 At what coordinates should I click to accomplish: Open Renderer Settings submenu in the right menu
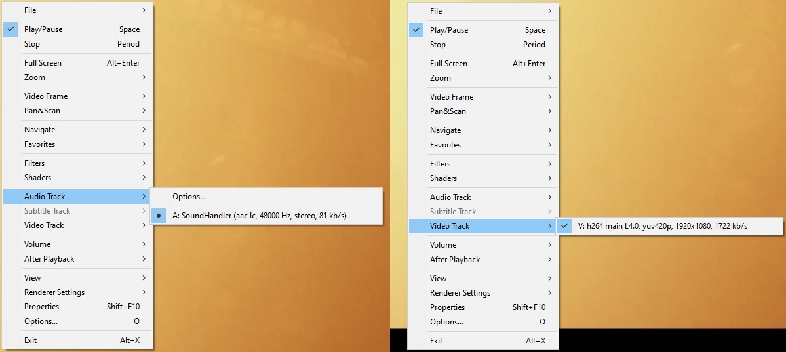460,293
